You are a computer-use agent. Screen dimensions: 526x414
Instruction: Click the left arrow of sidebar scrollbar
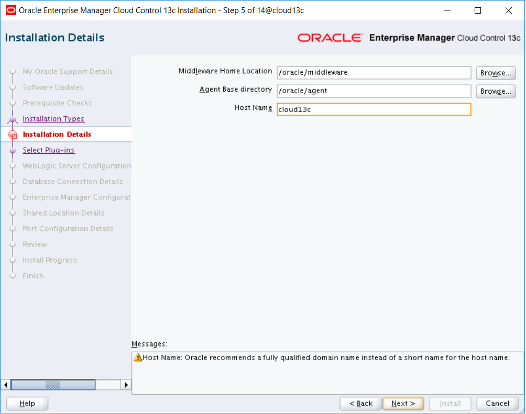(6, 385)
